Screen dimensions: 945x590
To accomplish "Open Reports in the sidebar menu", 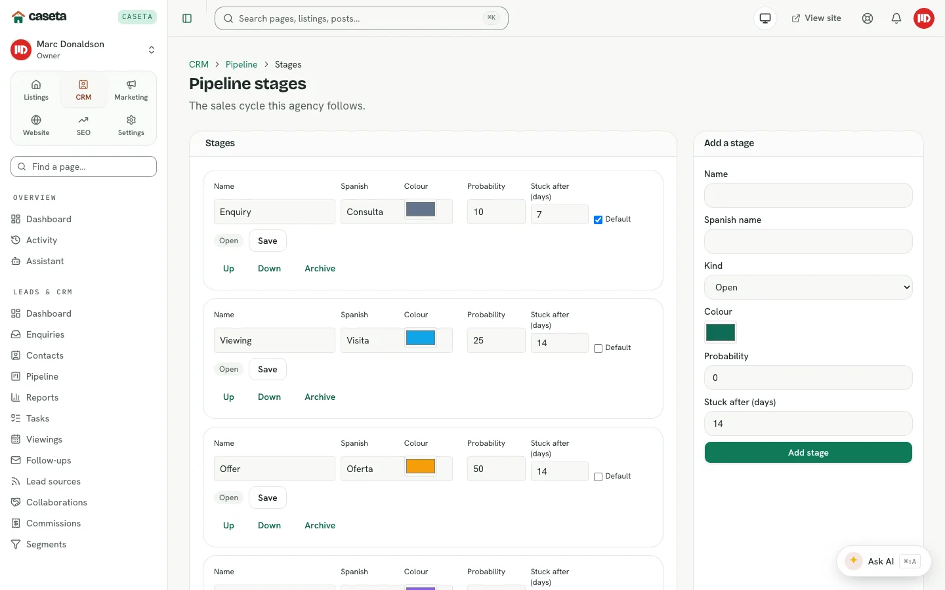I will click(x=83, y=397).
